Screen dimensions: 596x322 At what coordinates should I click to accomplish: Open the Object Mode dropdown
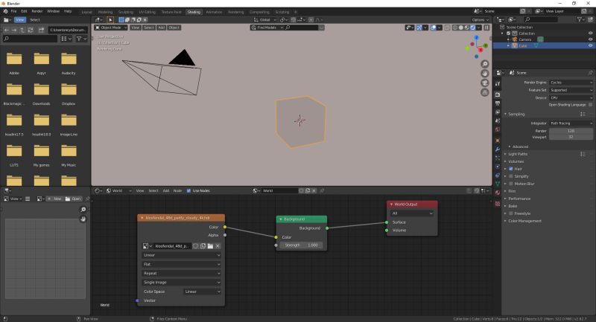coord(110,28)
